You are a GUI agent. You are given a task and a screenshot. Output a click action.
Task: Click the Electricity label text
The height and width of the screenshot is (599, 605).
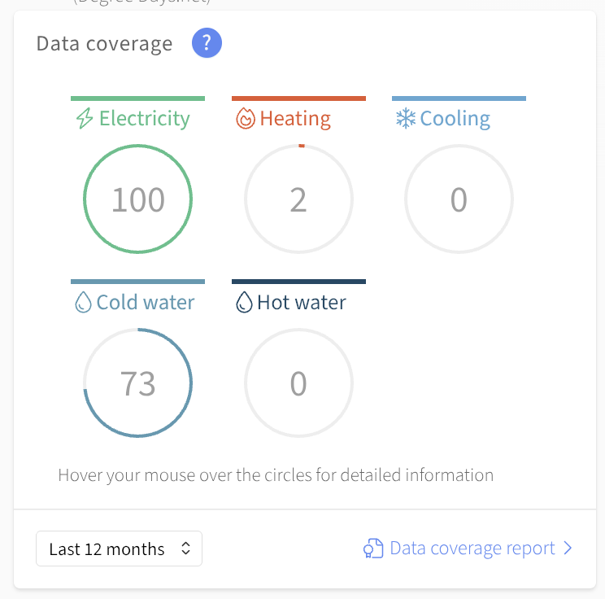[x=145, y=119]
